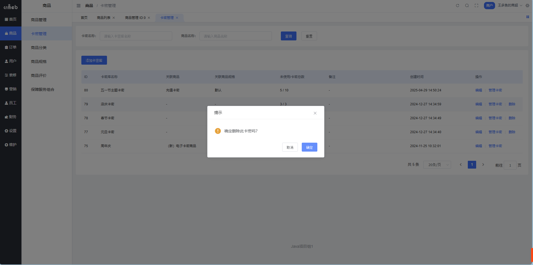Viewport: 533px width, 265px height.
Task: Confirm deletion with 确定 button
Action: [x=309, y=147]
